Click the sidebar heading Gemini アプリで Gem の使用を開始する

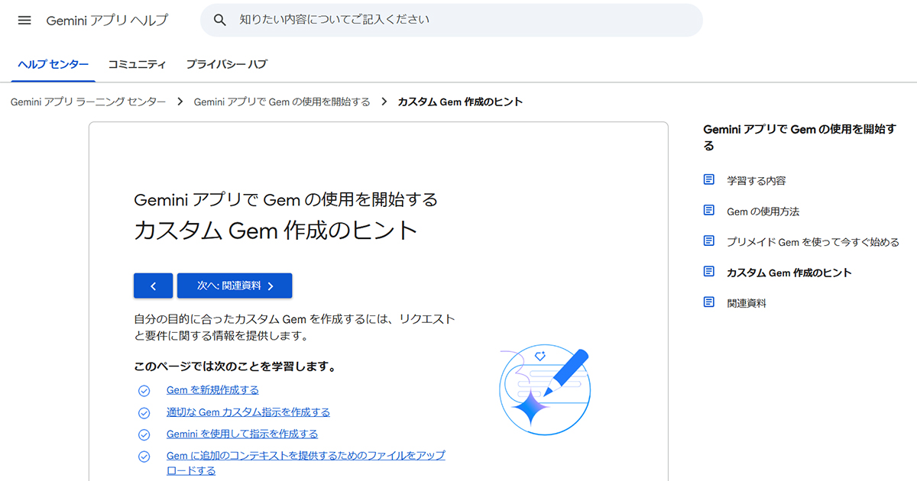tap(800, 137)
